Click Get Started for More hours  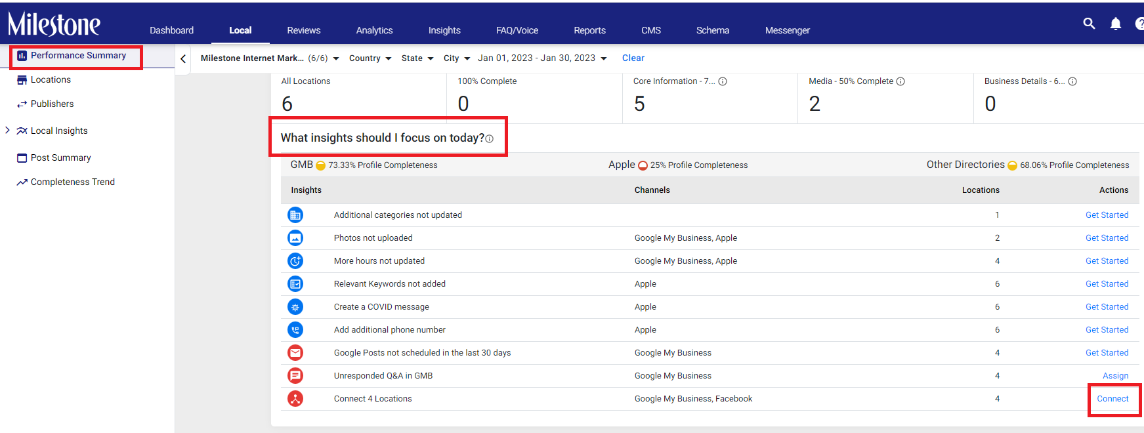click(1107, 261)
